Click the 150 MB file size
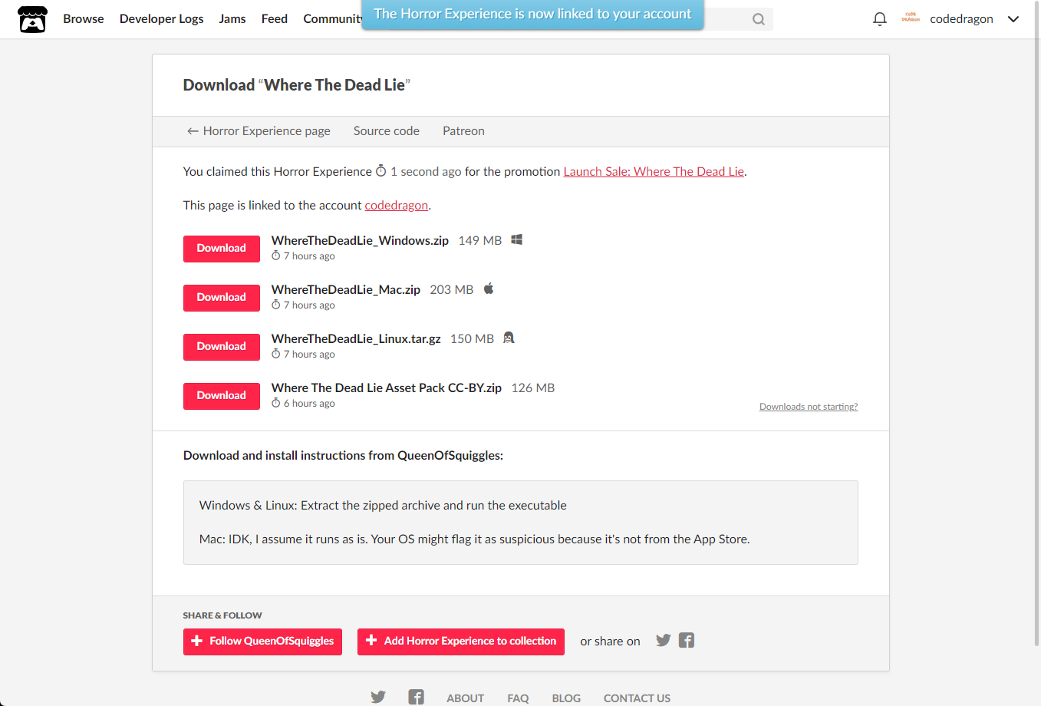This screenshot has width=1041, height=706. click(x=472, y=339)
